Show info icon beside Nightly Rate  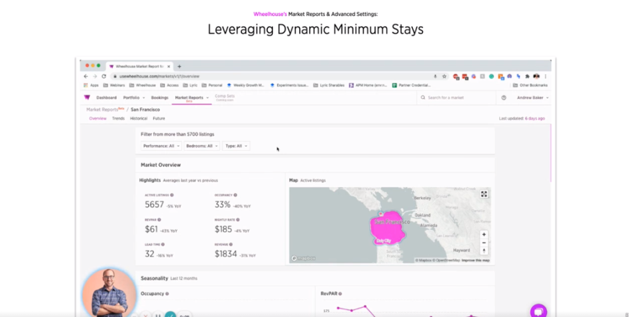coord(238,220)
